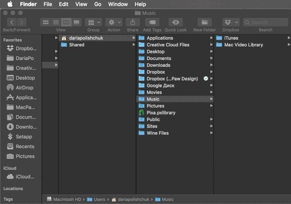Select the Sites folder
The width and height of the screenshot is (291, 204).
175,126
